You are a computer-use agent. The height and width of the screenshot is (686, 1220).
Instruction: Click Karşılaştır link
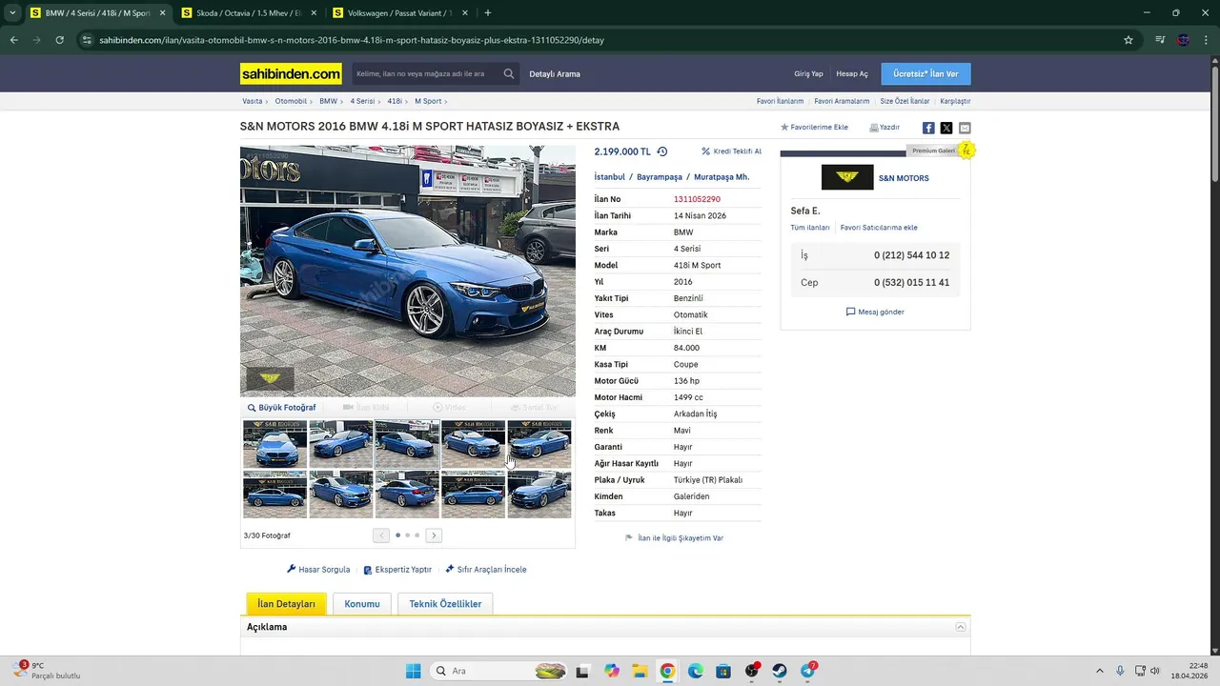[x=955, y=101]
